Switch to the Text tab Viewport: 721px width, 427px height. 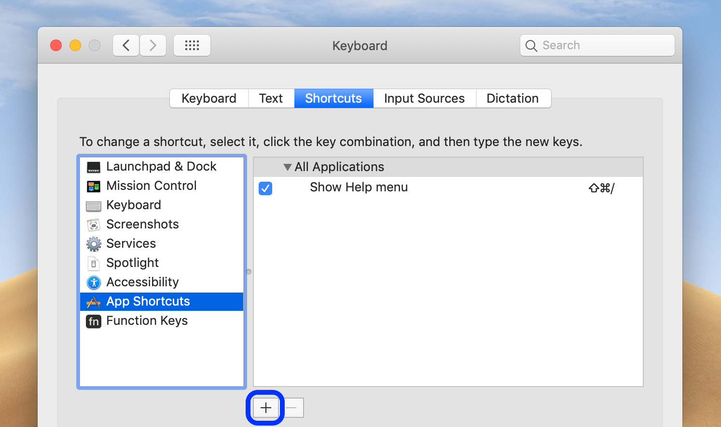[x=271, y=98]
